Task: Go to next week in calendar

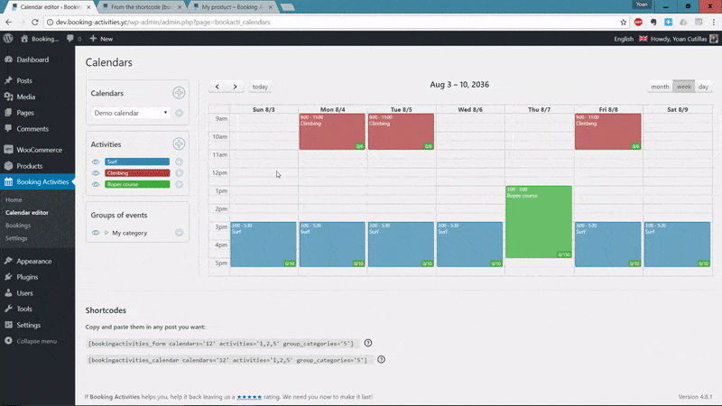Action: coord(235,87)
